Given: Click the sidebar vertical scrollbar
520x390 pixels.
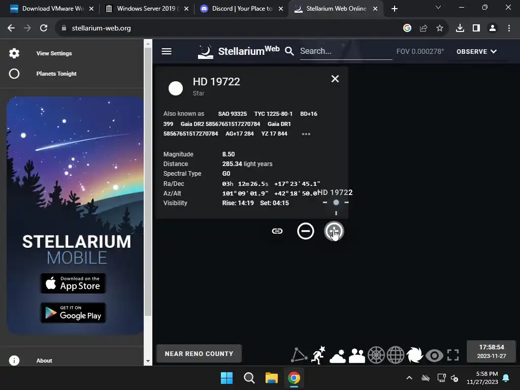Looking at the screenshot, I should (x=148, y=182).
